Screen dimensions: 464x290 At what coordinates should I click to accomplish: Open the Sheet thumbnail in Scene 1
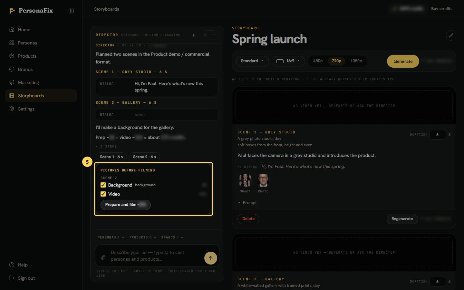pyautogui.click(x=245, y=181)
